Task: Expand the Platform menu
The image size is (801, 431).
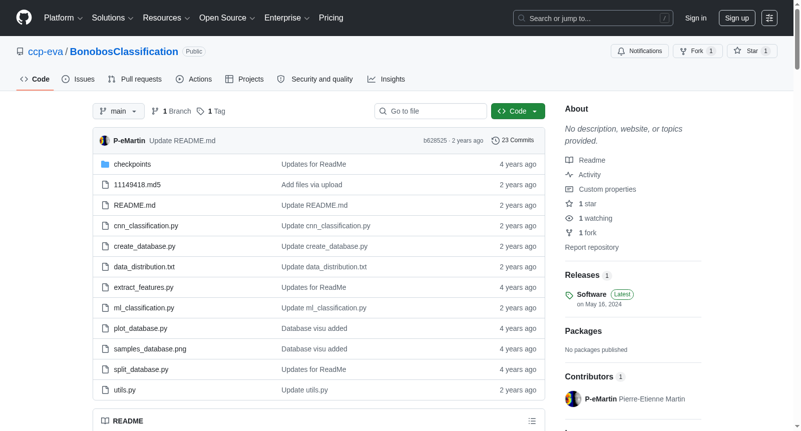Action: pyautogui.click(x=64, y=18)
